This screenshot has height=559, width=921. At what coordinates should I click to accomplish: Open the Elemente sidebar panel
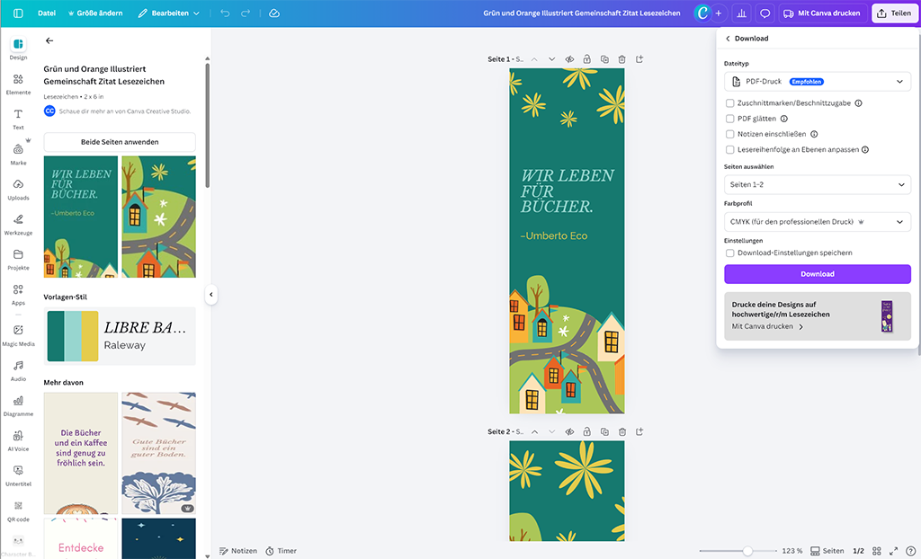18,84
